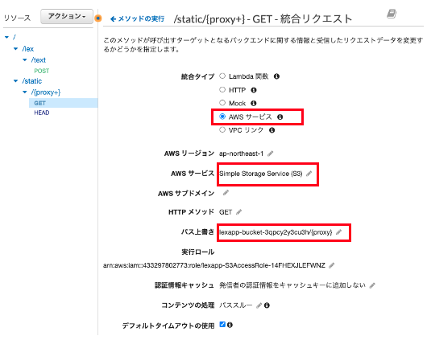The width and height of the screenshot is (427, 340).
Task: Open the アクション dropdown button
Action: click(x=67, y=16)
